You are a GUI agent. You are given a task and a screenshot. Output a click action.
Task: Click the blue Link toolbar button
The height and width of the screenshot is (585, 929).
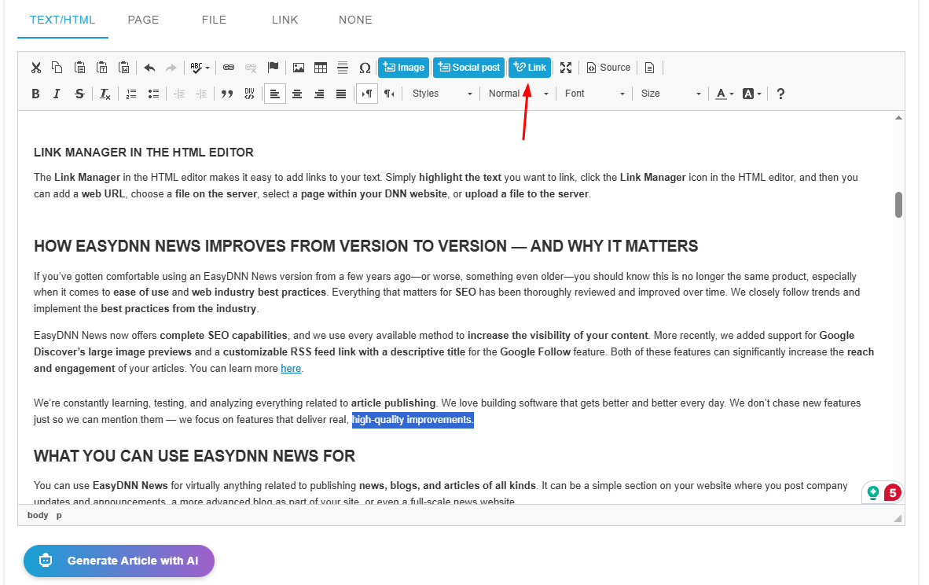point(530,68)
